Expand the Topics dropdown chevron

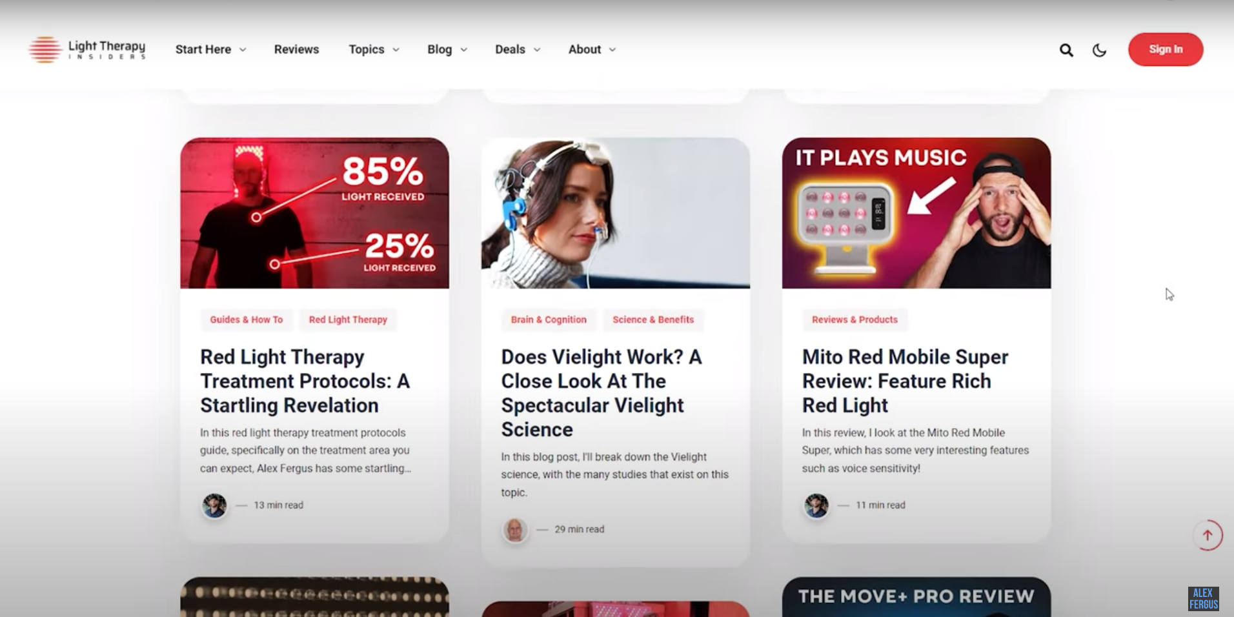[x=396, y=50]
